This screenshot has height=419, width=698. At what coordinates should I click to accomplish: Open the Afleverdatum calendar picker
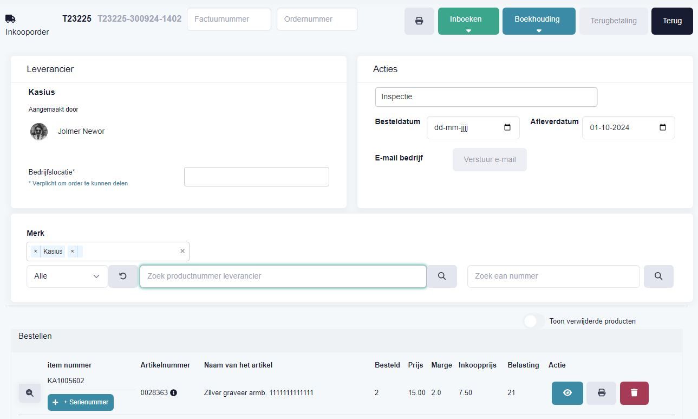pos(663,127)
